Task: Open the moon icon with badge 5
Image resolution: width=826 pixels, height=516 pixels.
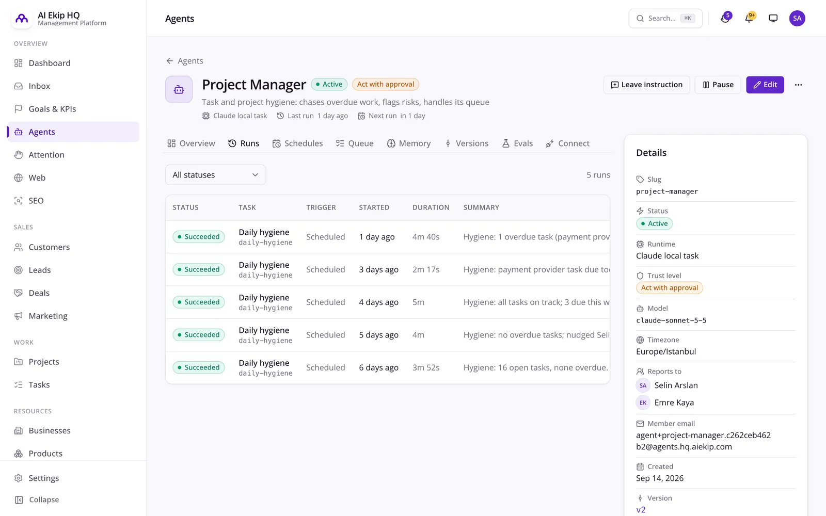Action: 725,19
